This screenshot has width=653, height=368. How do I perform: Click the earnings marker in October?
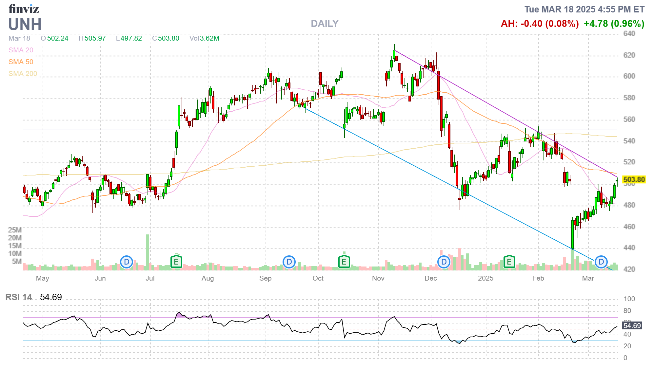tap(344, 262)
